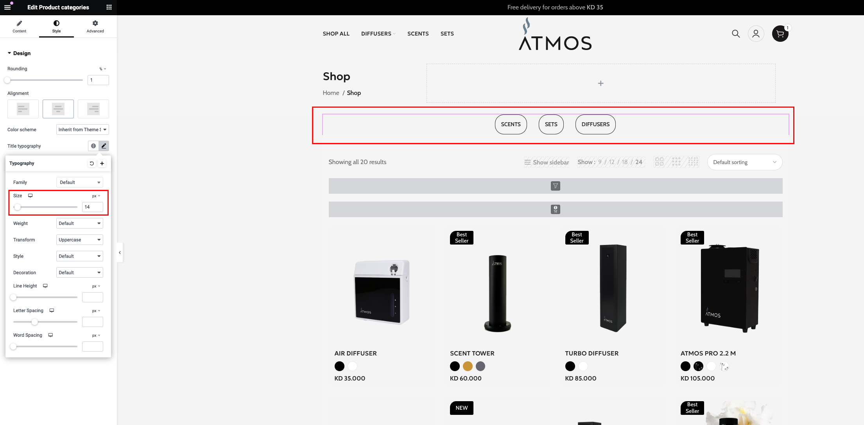Open the SETS navigation menu item
The width and height of the screenshot is (864, 425).
point(447,34)
